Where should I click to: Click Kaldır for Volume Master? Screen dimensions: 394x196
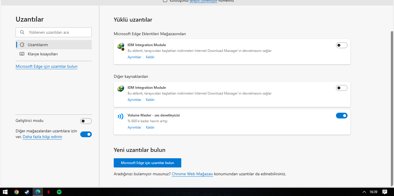[150, 127]
